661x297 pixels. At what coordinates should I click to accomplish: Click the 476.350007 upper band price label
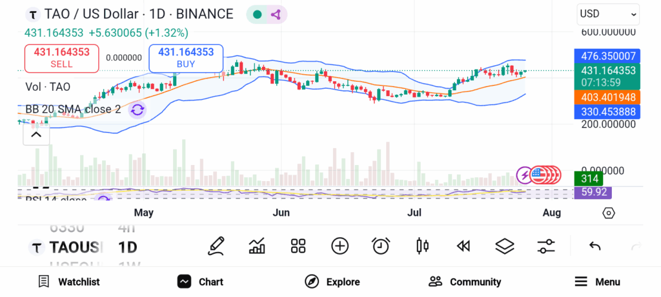coord(607,56)
